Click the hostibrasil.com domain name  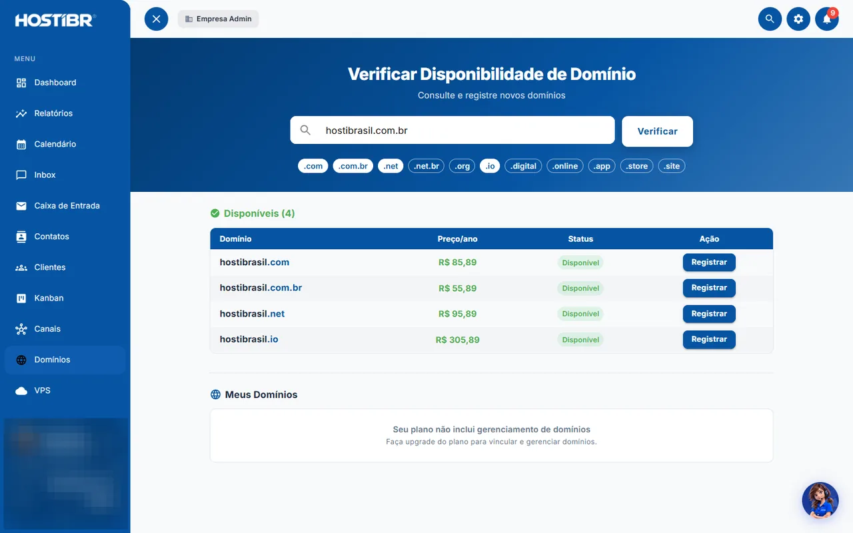[255, 263]
